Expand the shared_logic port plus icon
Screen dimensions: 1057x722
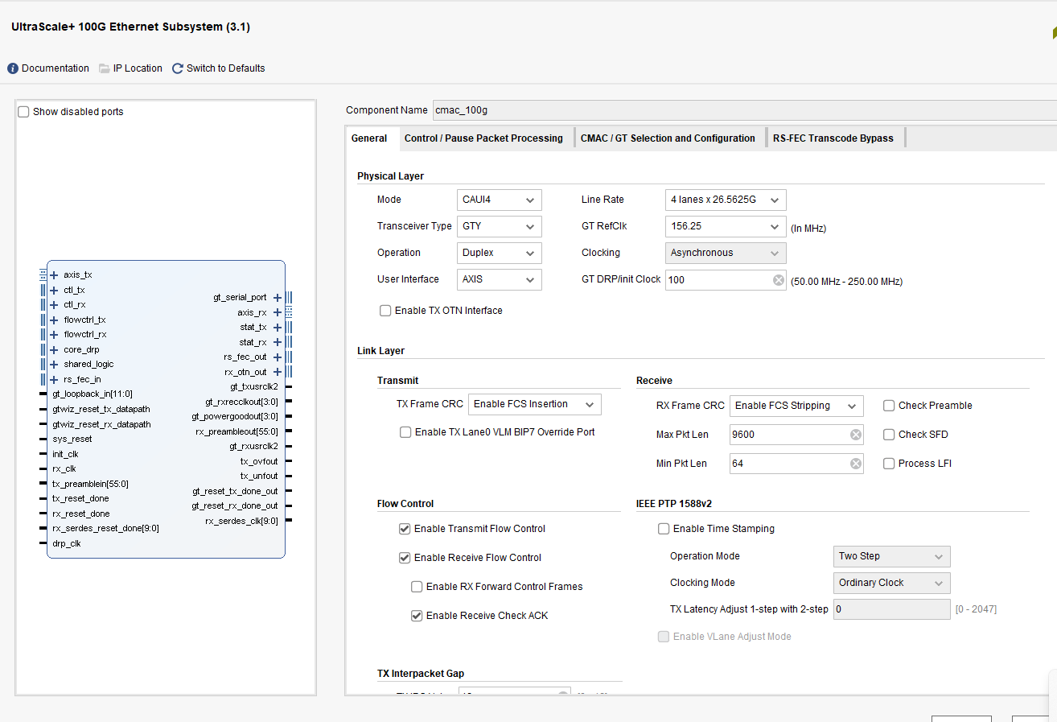54,365
